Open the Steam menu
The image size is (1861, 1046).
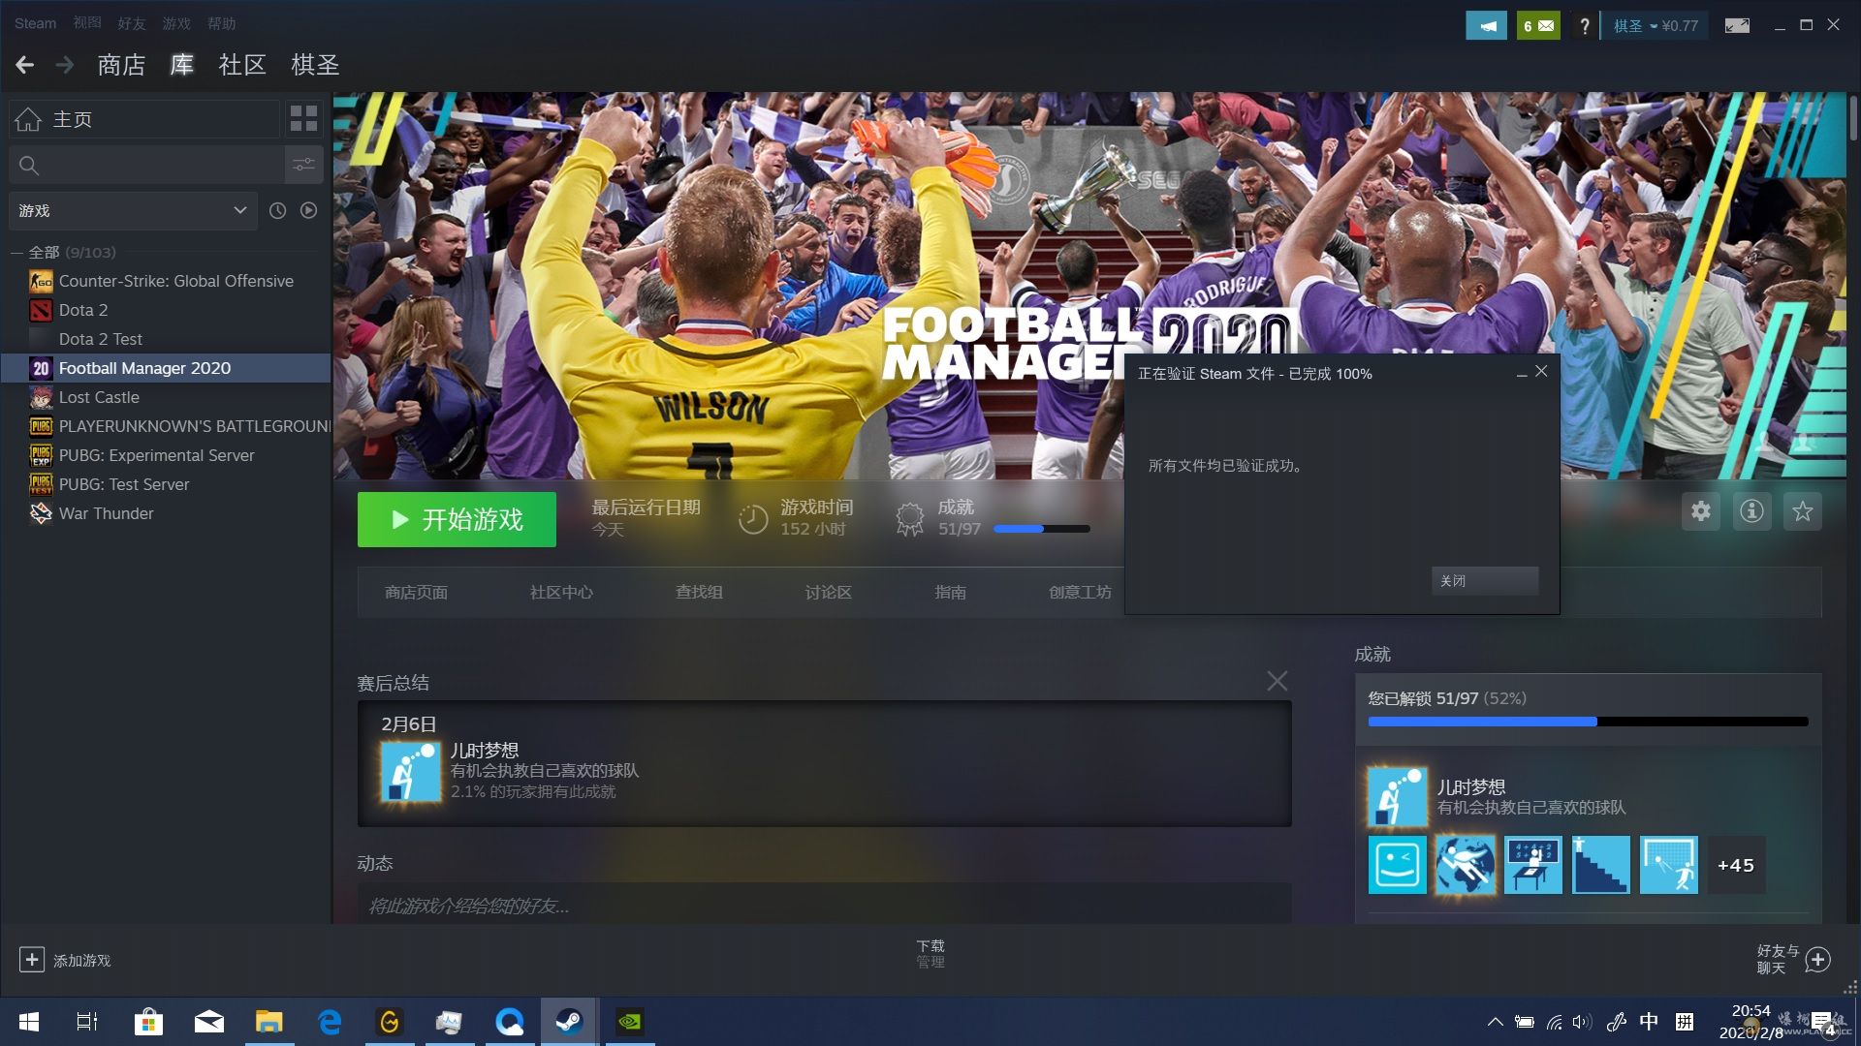[x=35, y=23]
